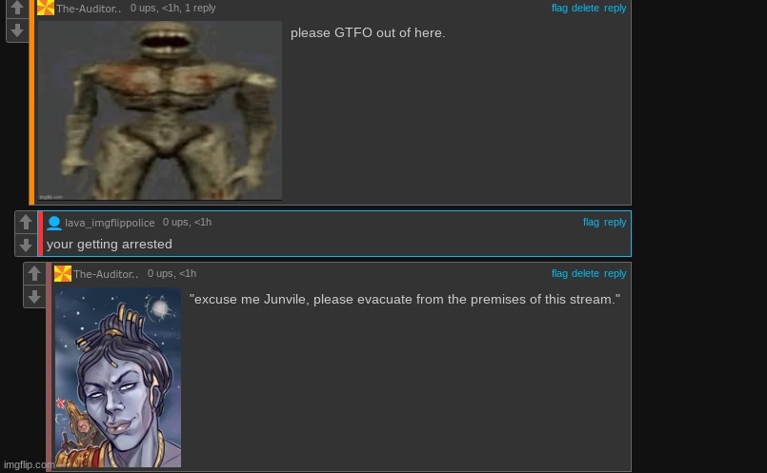Reply to the "excuse me Junvile" comment
The width and height of the screenshot is (767, 473).
(615, 273)
